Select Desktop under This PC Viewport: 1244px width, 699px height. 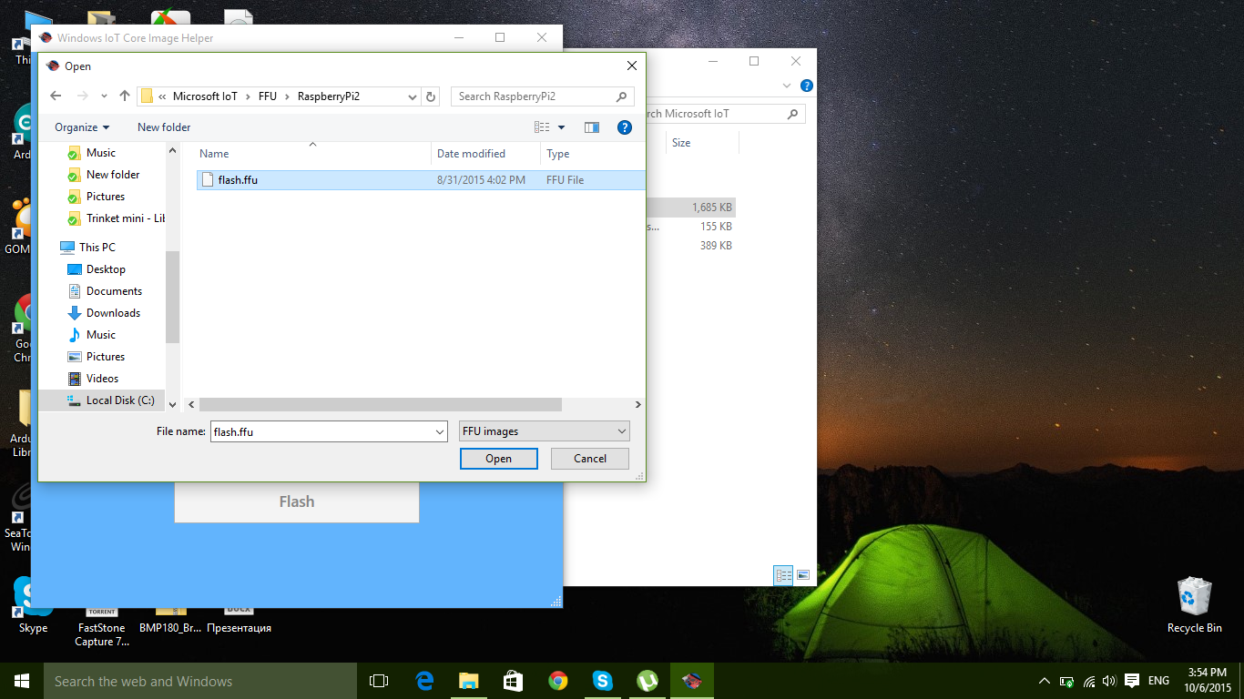click(x=106, y=269)
